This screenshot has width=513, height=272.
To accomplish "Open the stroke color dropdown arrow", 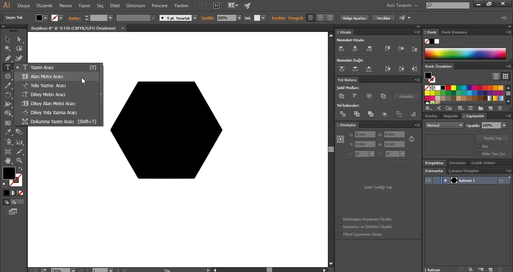I will point(61,18).
